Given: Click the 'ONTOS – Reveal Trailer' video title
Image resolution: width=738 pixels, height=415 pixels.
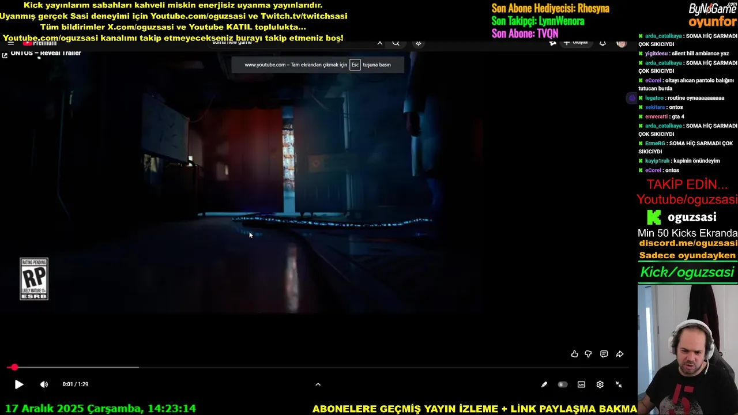Looking at the screenshot, I should (46, 53).
